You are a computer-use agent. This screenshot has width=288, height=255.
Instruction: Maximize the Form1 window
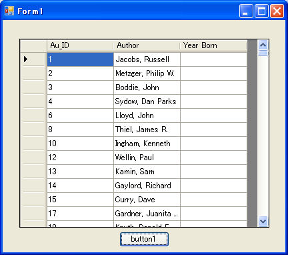pos(261,11)
